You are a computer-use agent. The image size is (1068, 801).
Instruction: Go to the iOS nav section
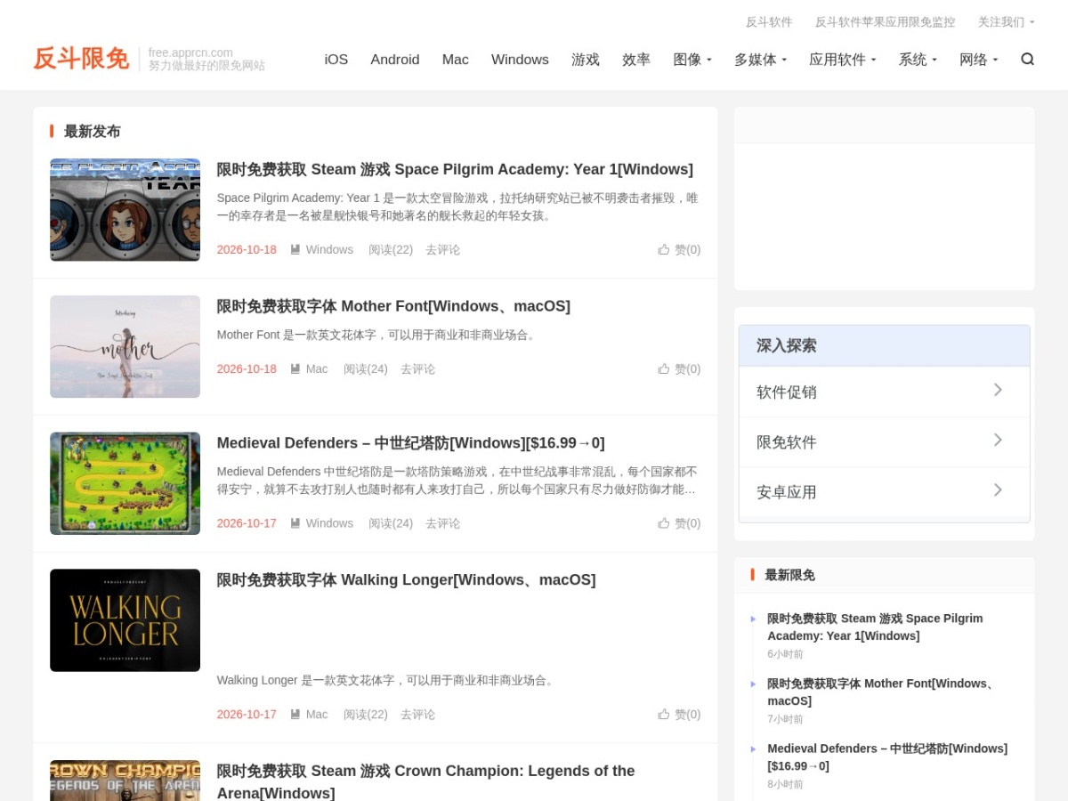[x=336, y=60]
